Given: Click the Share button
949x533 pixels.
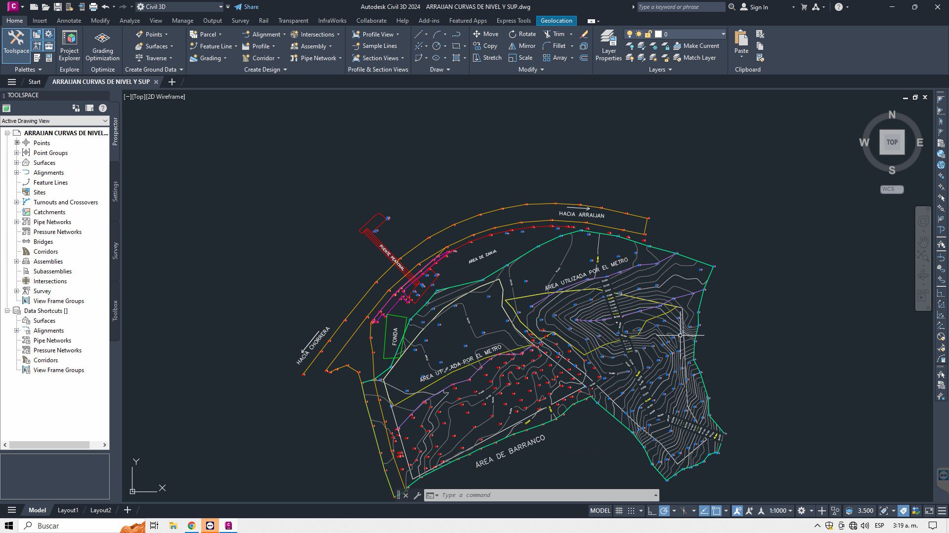Looking at the screenshot, I should coord(247,7).
